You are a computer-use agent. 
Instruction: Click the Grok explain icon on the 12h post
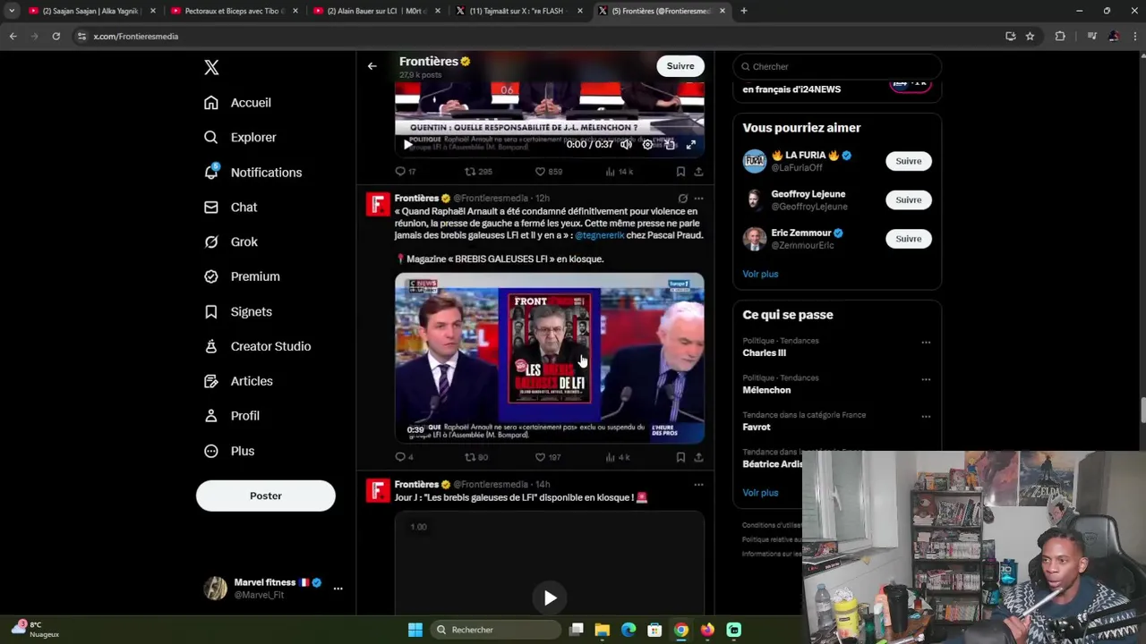pos(682,199)
